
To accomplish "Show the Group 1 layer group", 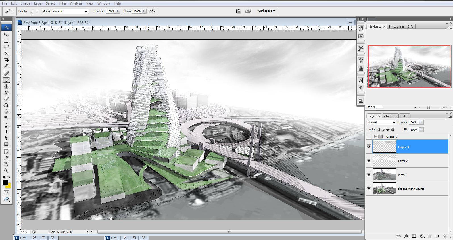I will click(x=369, y=137).
